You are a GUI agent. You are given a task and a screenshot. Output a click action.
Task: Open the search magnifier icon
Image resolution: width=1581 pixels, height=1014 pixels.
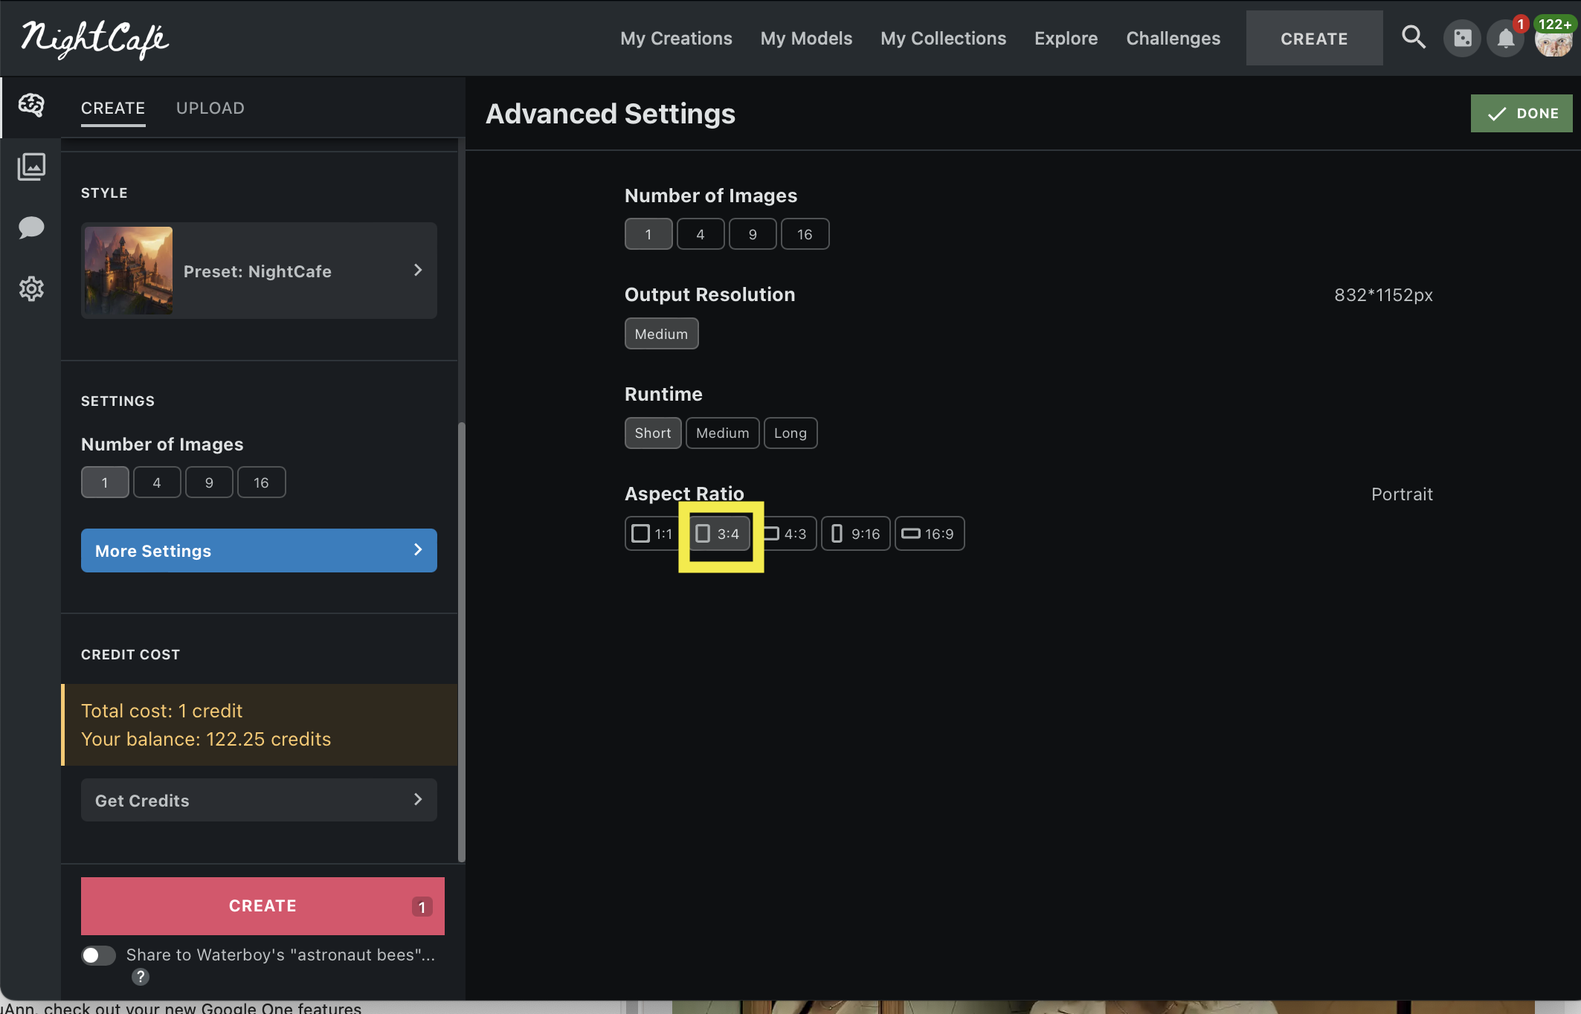tap(1413, 38)
